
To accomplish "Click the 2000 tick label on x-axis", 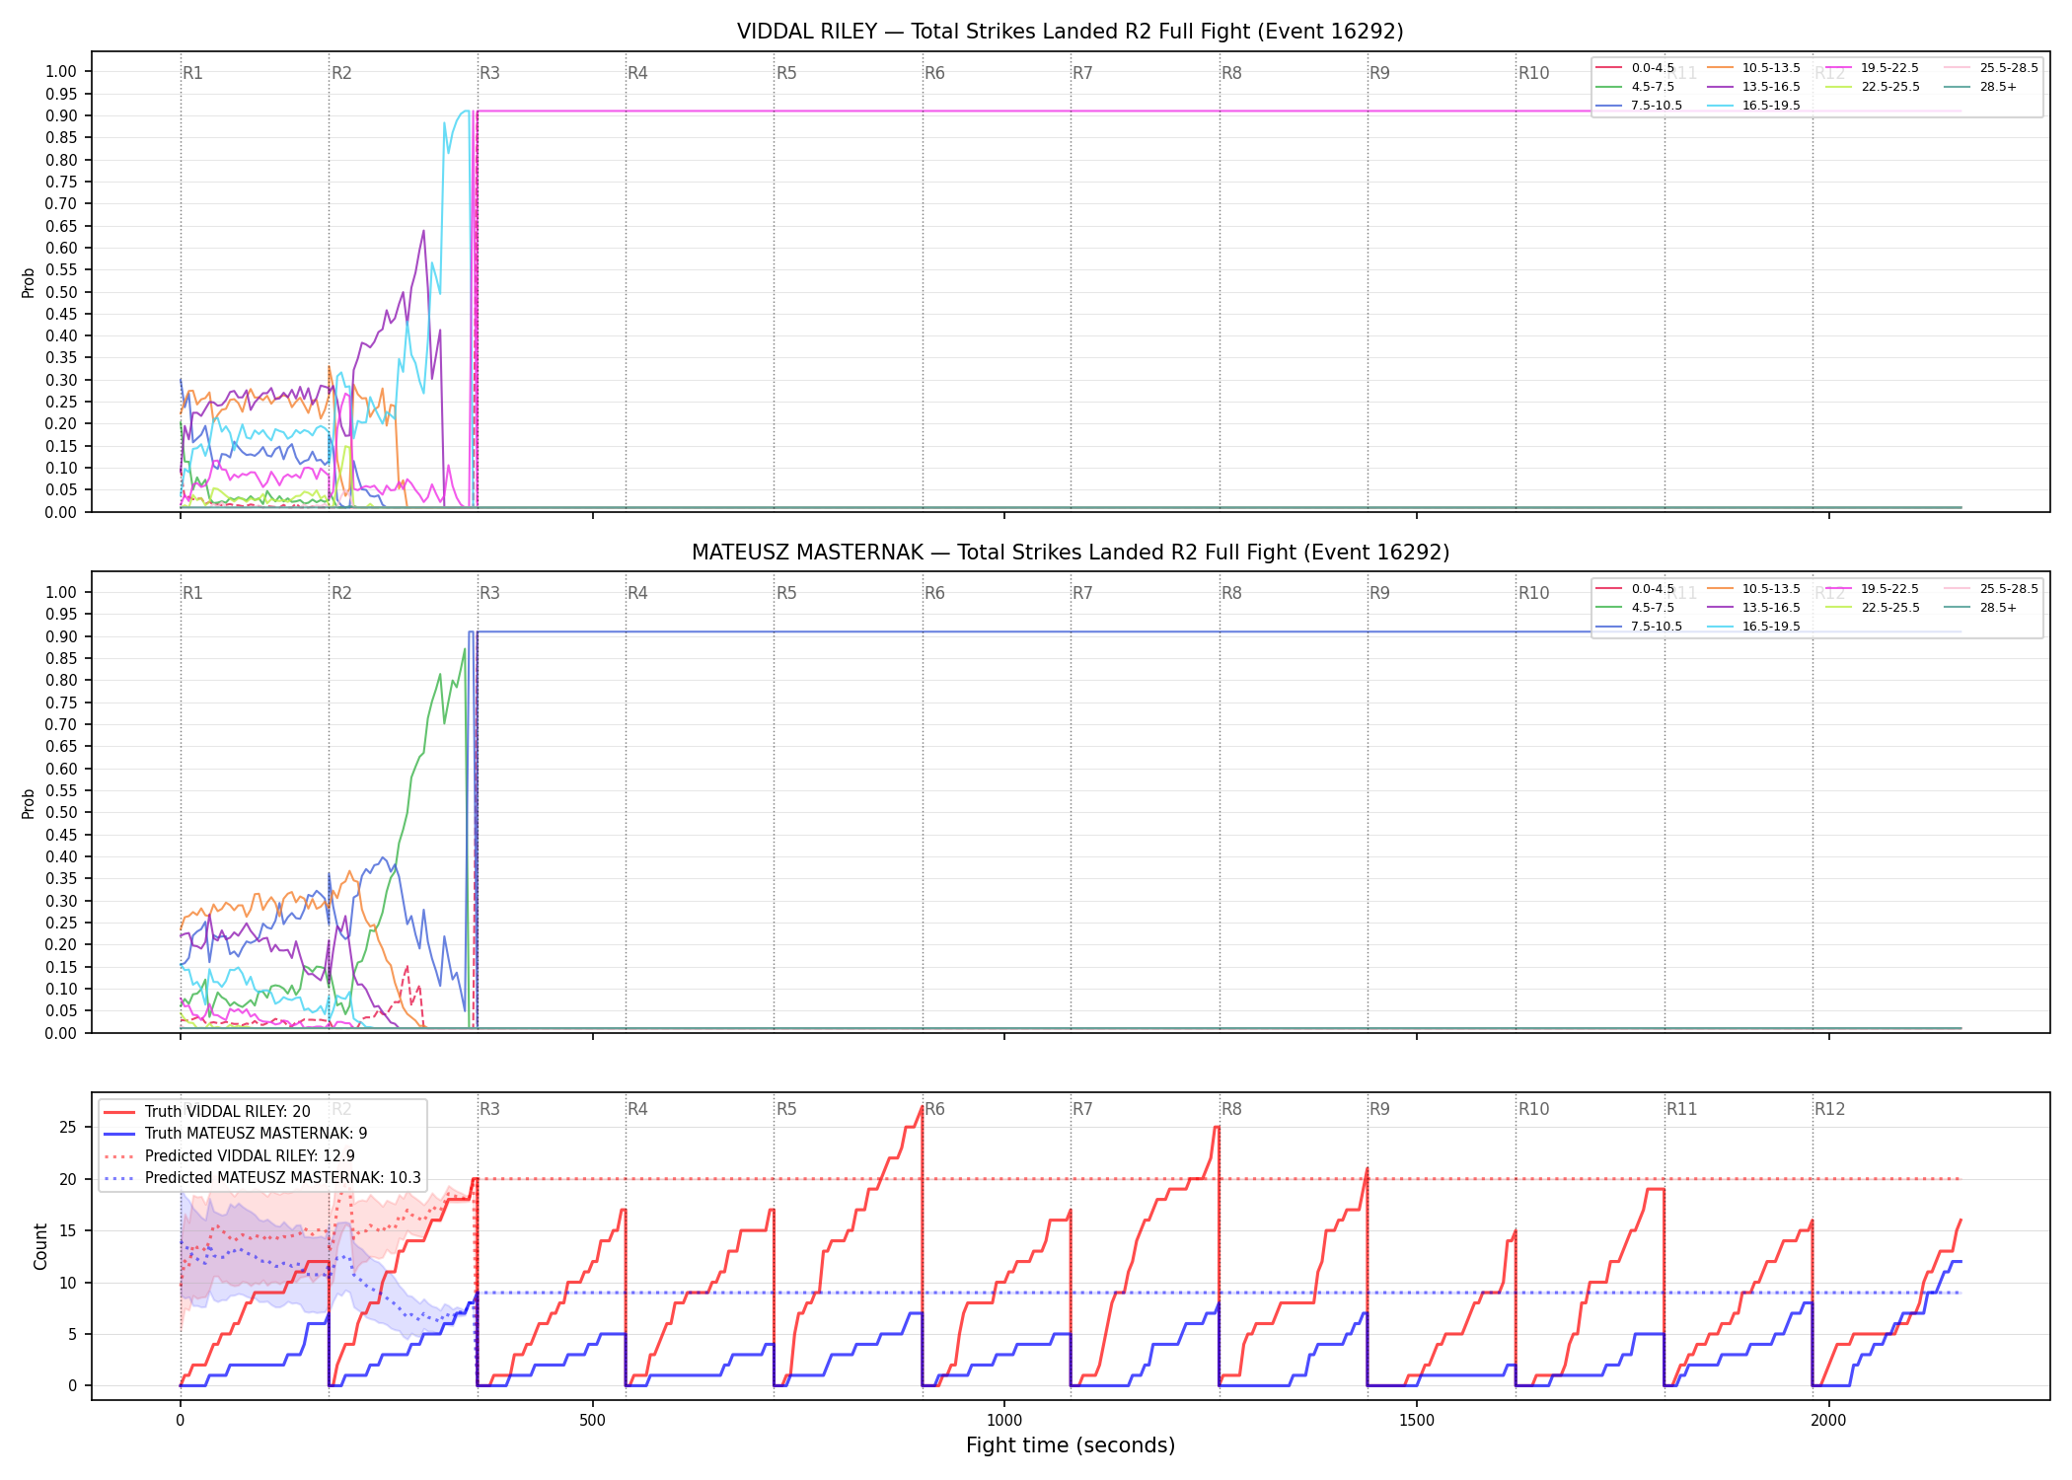I will [x=1828, y=1421].
